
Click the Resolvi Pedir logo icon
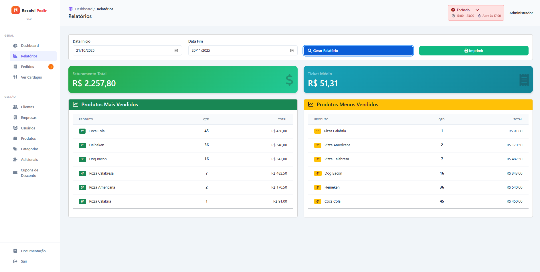click(15, 10)
